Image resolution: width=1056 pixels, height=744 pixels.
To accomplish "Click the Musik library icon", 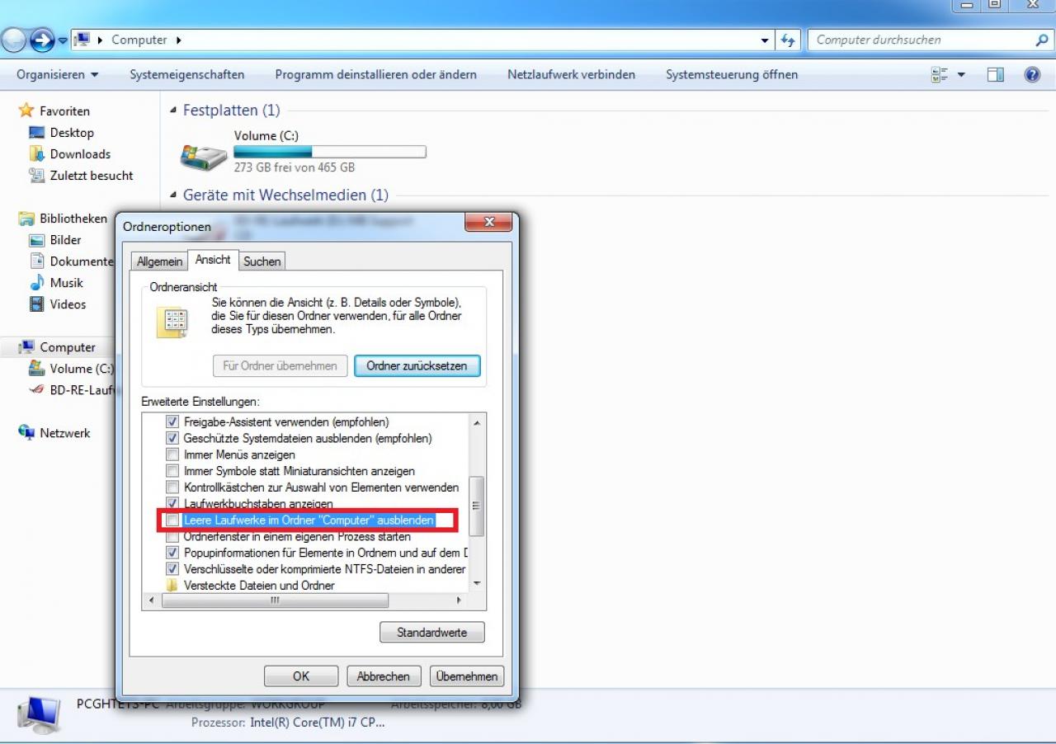I will click(36, 283).
